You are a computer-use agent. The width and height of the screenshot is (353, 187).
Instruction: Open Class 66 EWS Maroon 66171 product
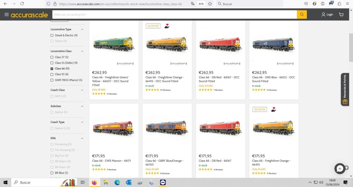(112, 161)
